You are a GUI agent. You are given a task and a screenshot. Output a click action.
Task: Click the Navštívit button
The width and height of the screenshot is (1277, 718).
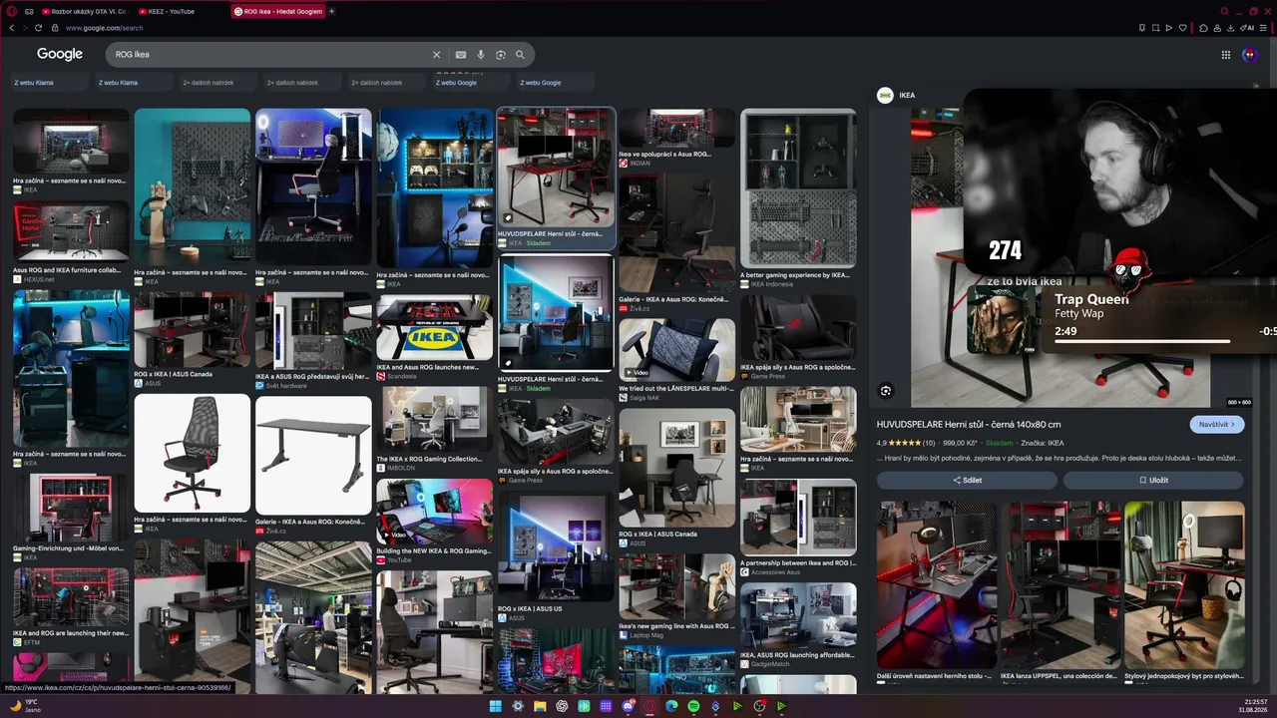click(1217, 424)
